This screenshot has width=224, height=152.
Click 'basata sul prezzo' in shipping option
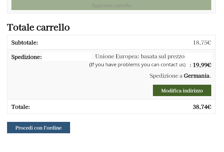(163, 56)
